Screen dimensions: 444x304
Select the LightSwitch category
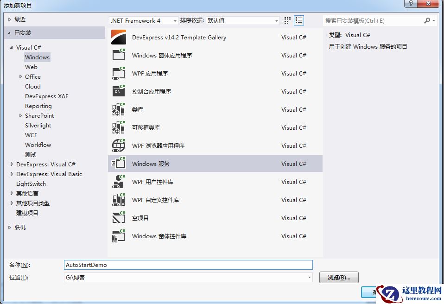pos(31,184)
